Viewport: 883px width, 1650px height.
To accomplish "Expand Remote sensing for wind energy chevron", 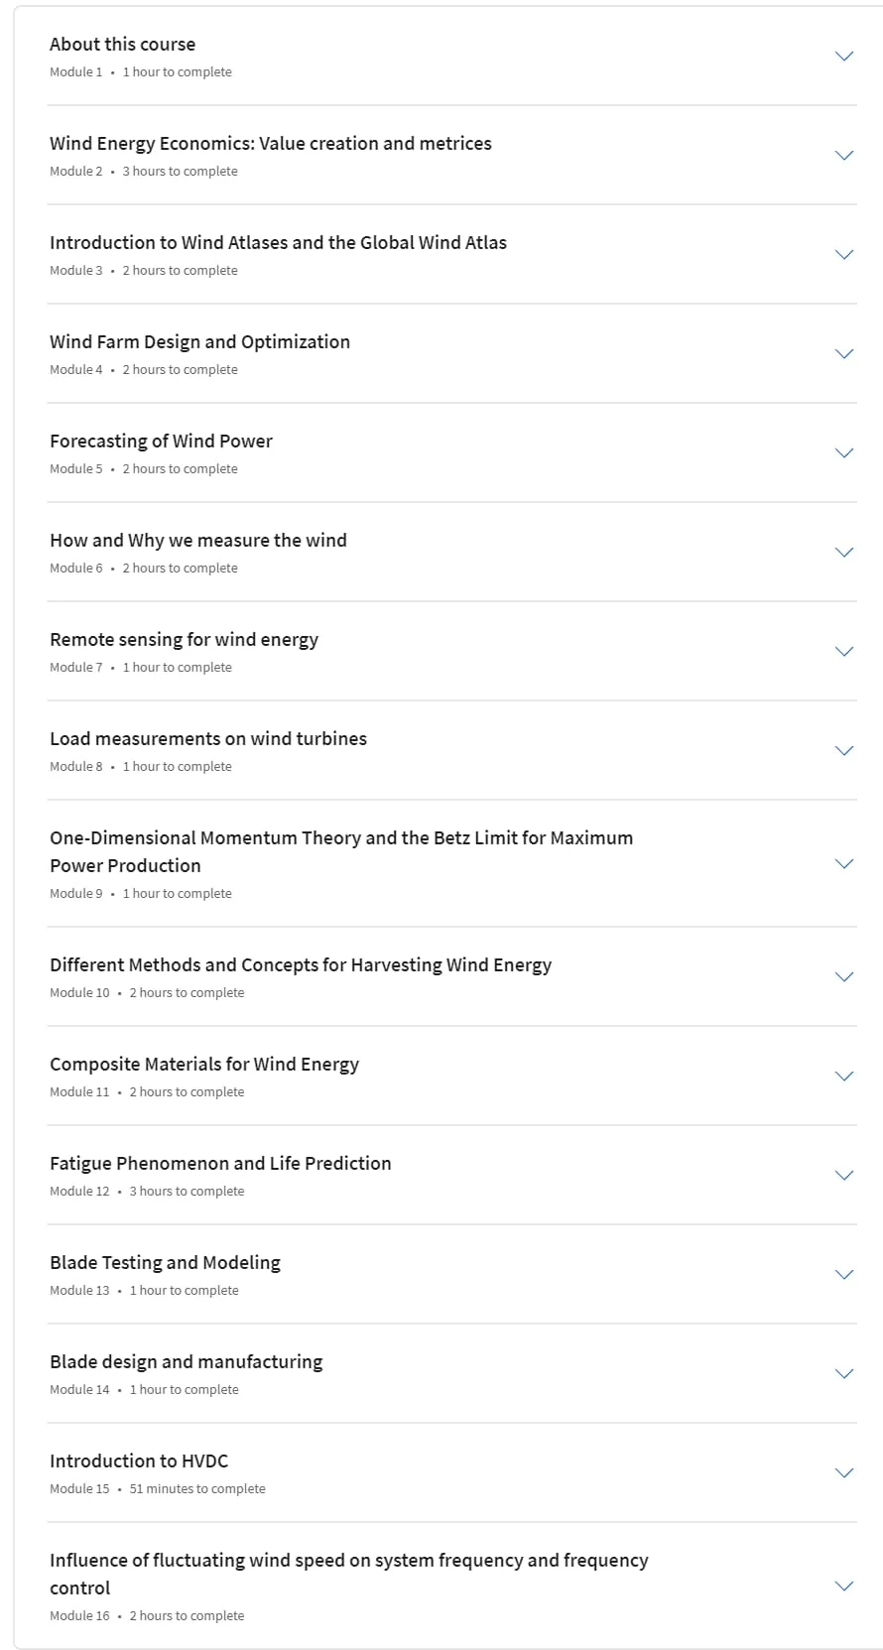I will pos(844,652).
